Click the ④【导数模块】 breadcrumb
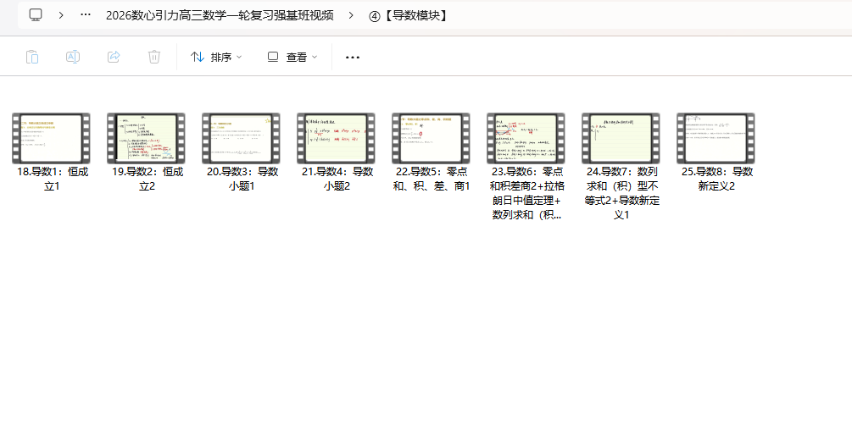This screenshot has width=852, height=442. pyautogui.click(x=409, y=15)
